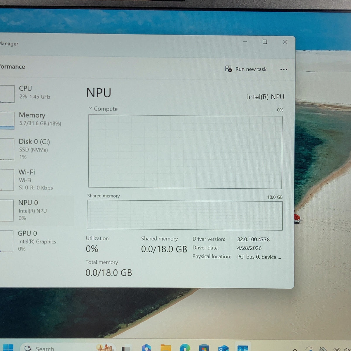Click the Intel(R) NPU device name heading
This screenshot has height=351, width=351.
(266, 97)
